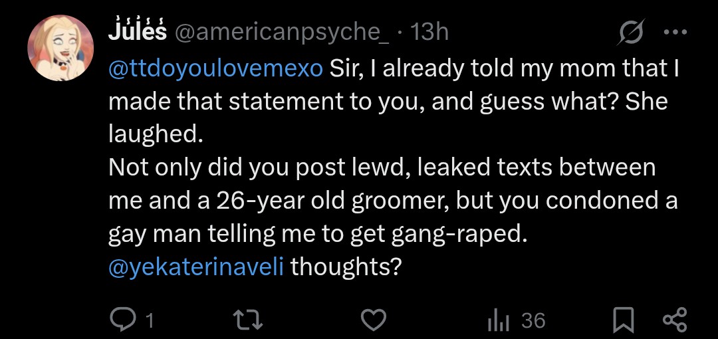Click the reply speech bubble icon
Image resolution: width=718 pixels, height=339 pixels.
tap(122, 320)
